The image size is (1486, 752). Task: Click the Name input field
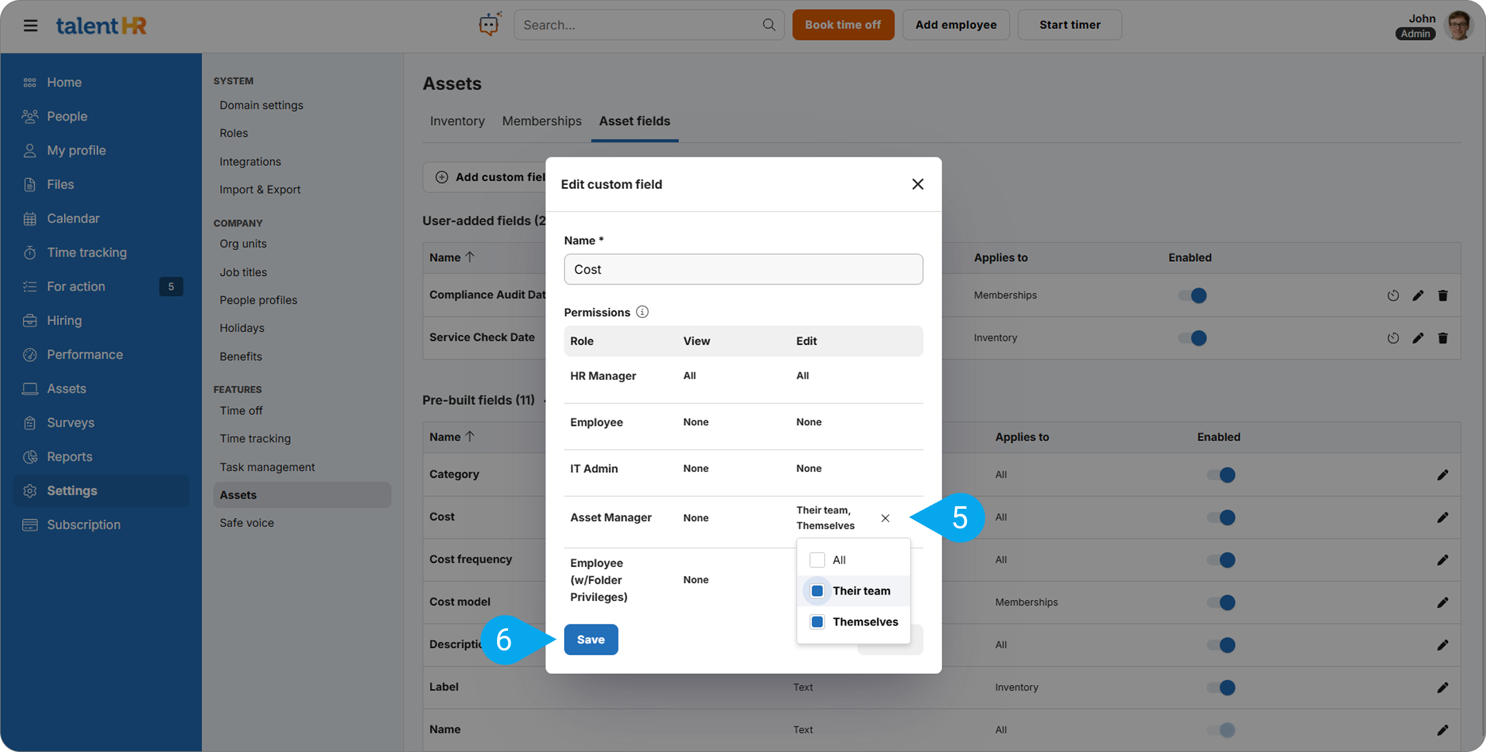pyautogui.click(x=743, y=269)
